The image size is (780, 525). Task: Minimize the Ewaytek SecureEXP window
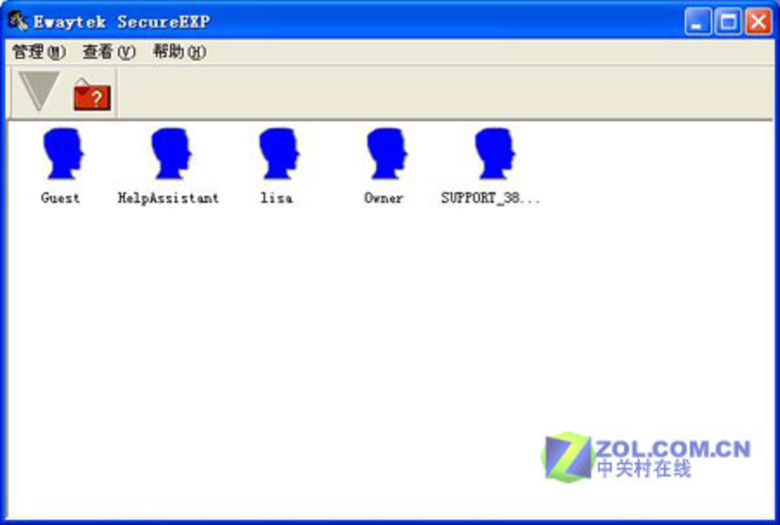[x=697, y=23]
